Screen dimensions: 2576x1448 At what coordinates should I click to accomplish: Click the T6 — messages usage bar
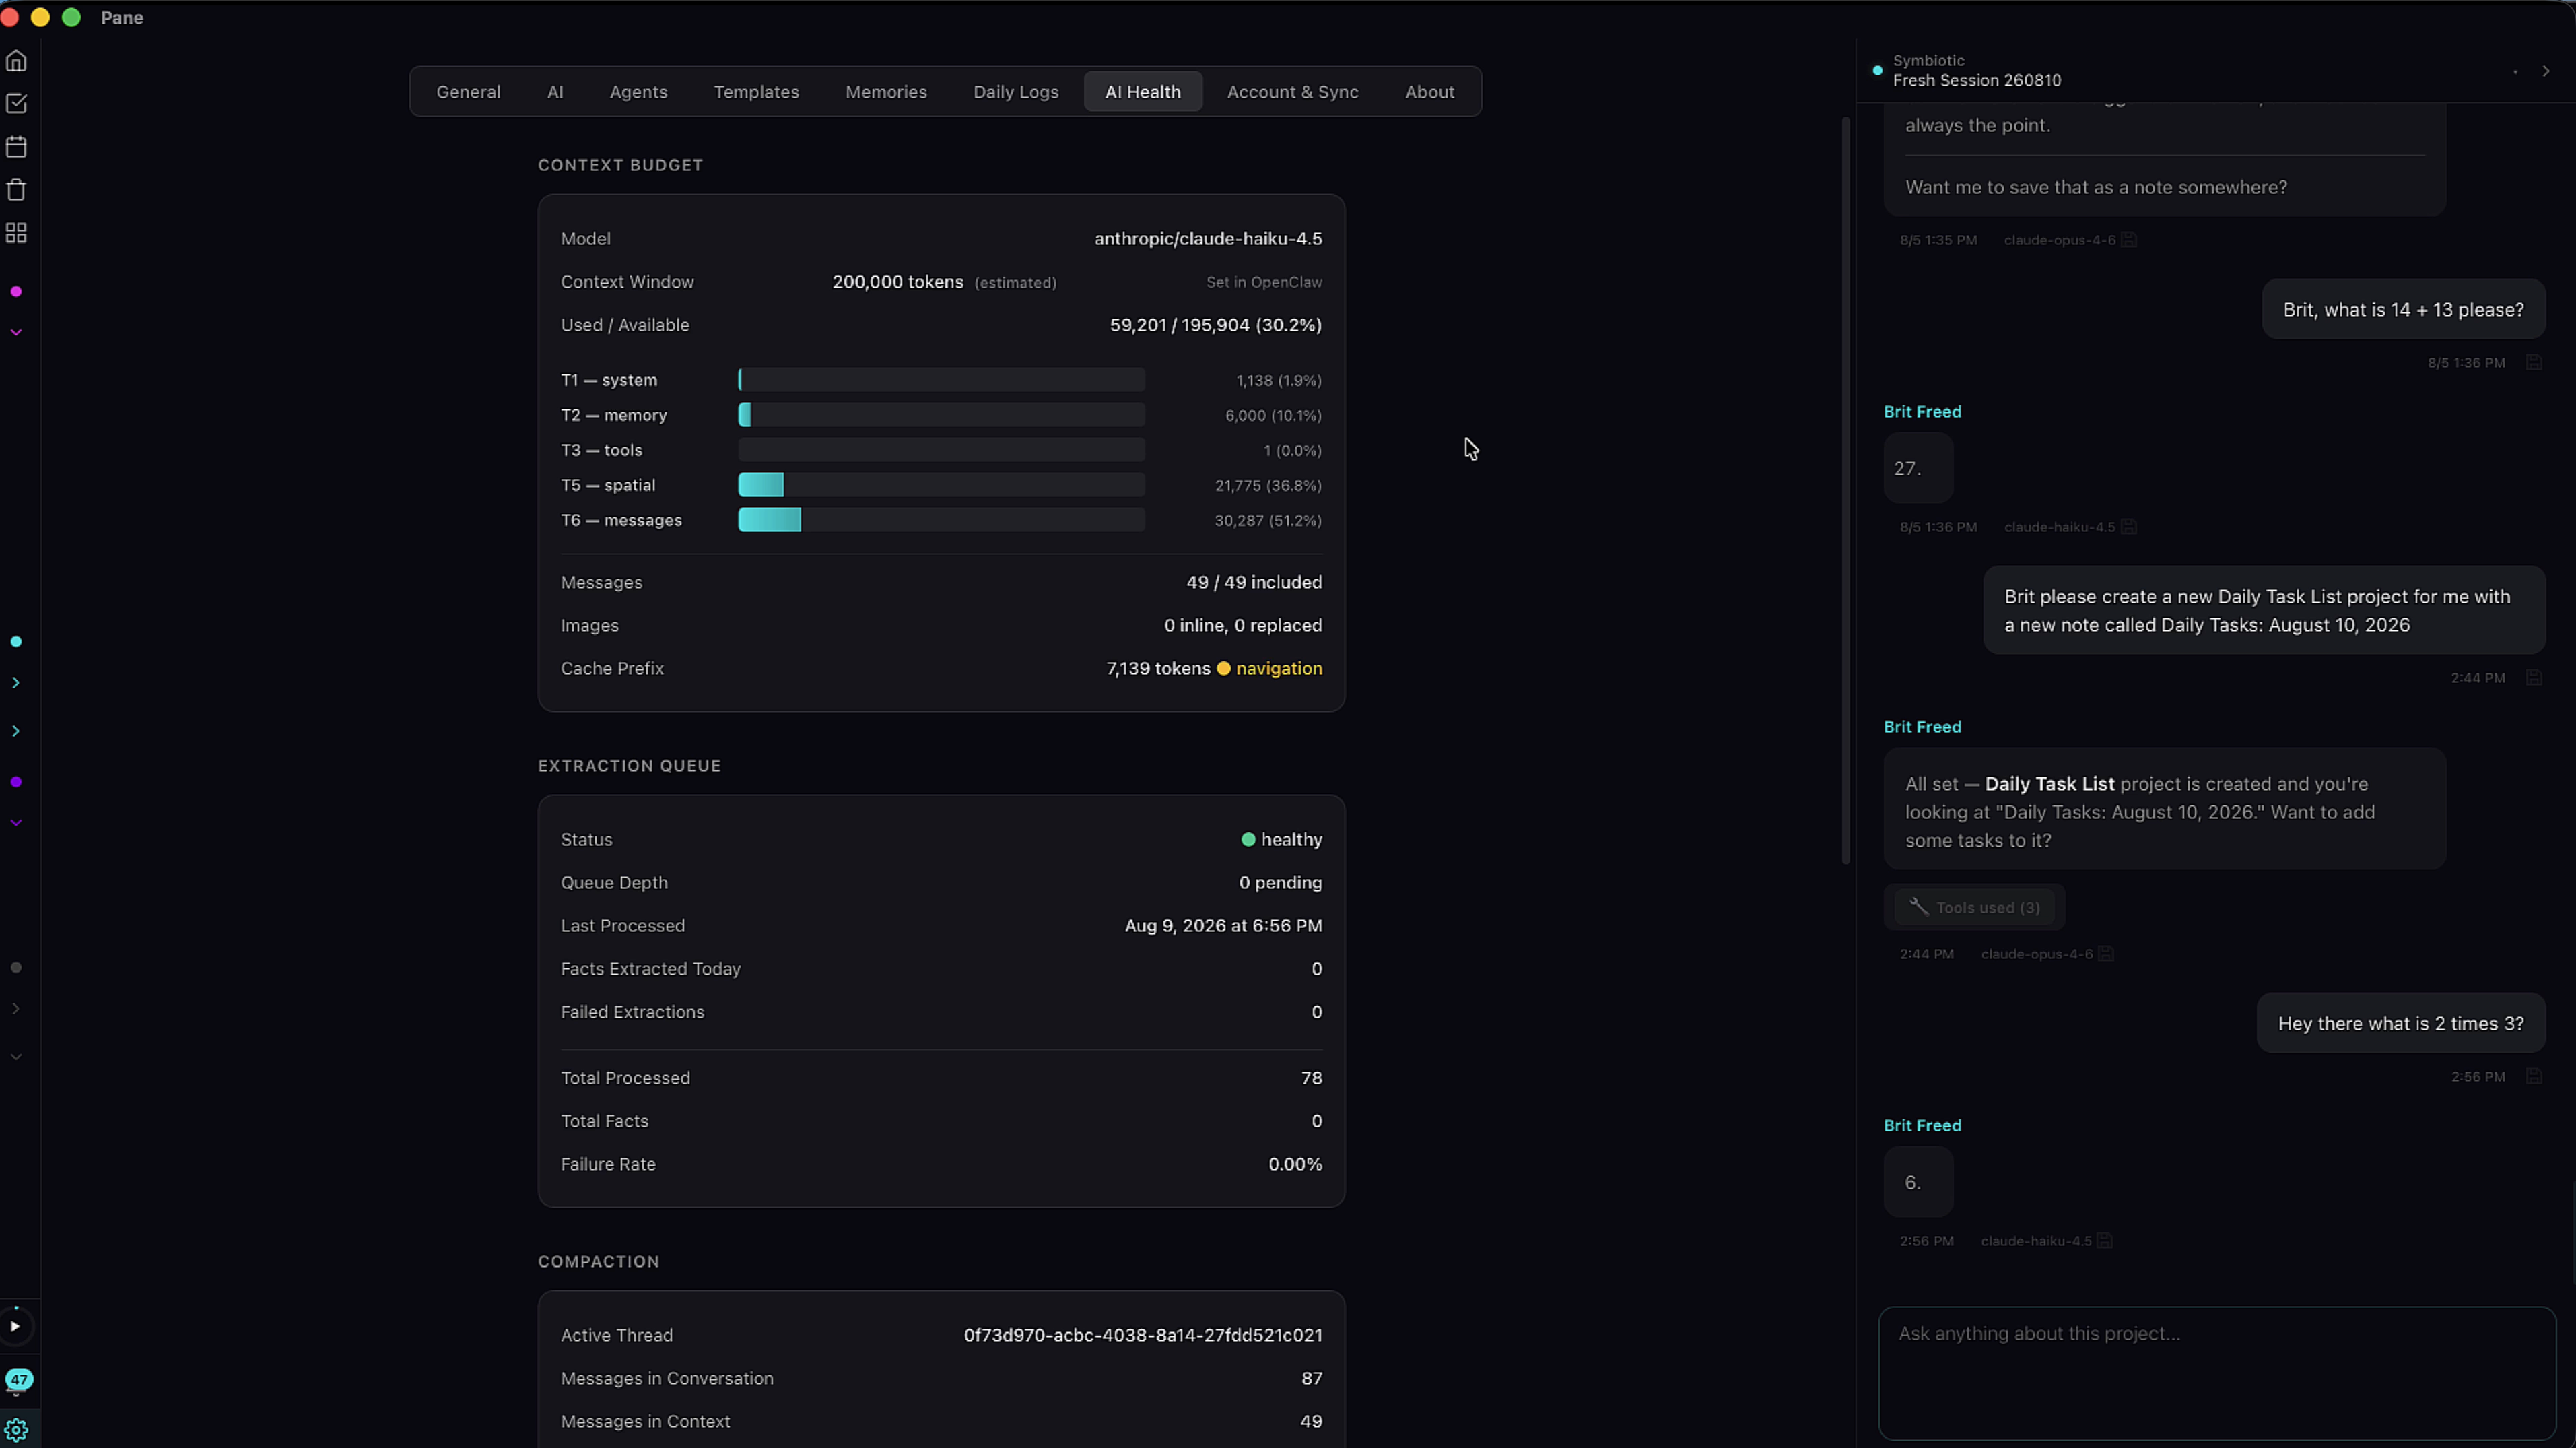(x=941, y=521)
